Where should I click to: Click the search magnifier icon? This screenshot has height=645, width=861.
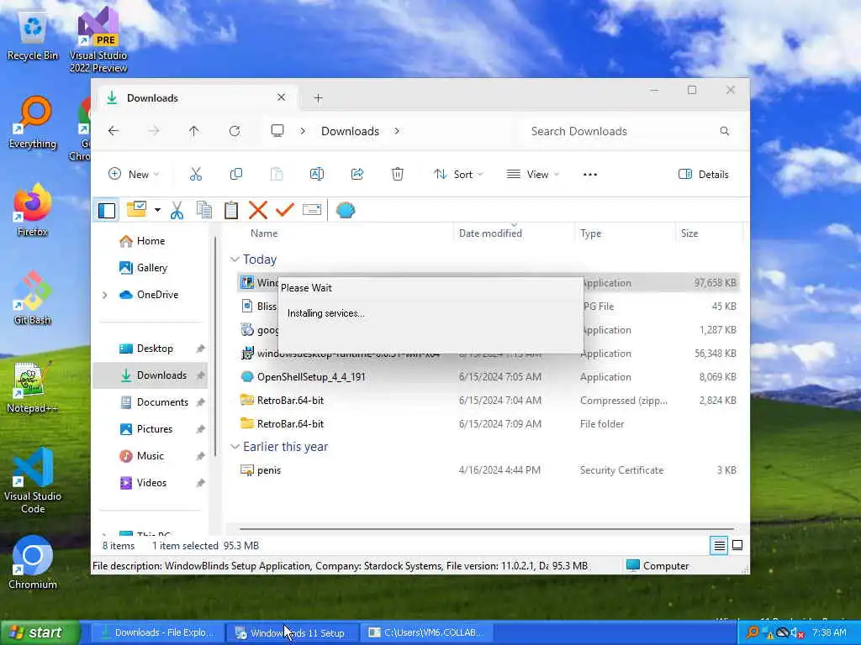click(724, 131)
